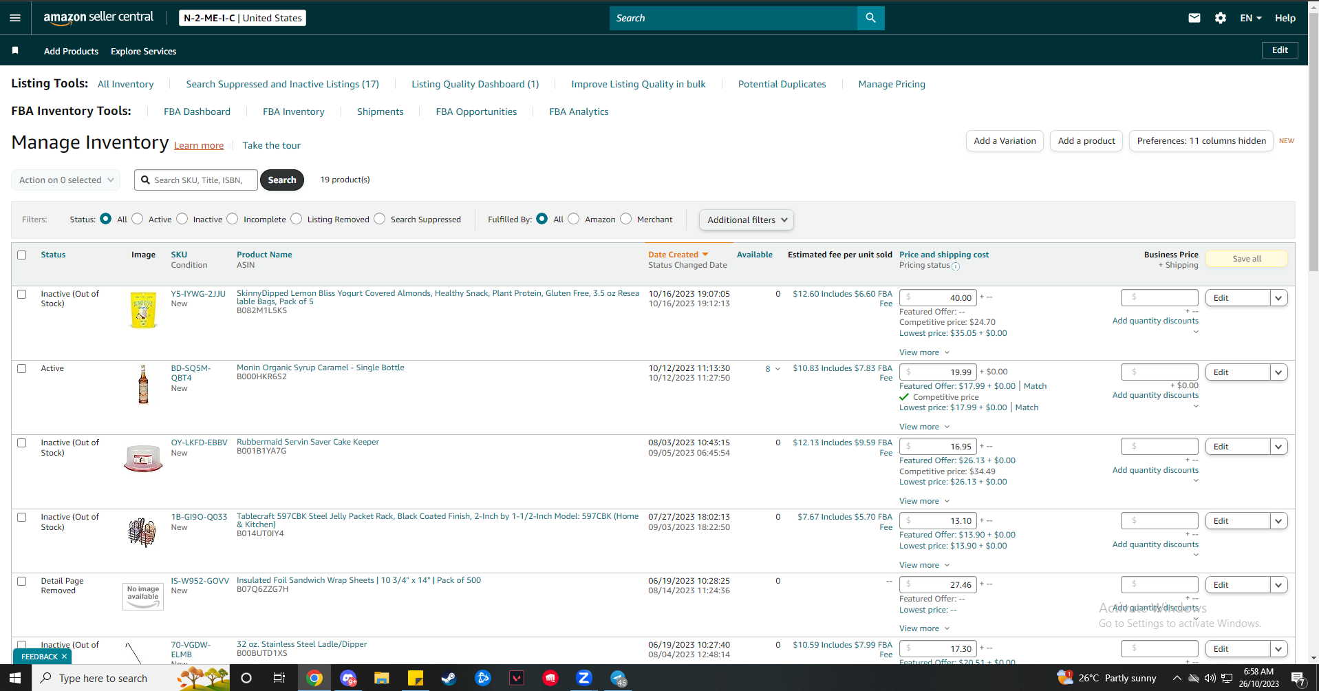Image resolution: width=1319 pixels, height=691 pixels.
Task: Expand View more for the Rubbermaid row
Action: pyautogui.click(x=924, y=501)
